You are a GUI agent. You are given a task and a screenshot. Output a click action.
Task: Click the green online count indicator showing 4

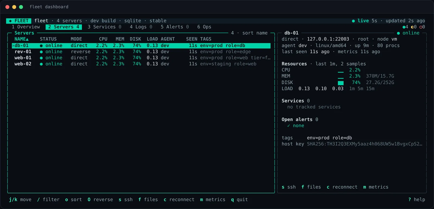click(x=405, y=27)
